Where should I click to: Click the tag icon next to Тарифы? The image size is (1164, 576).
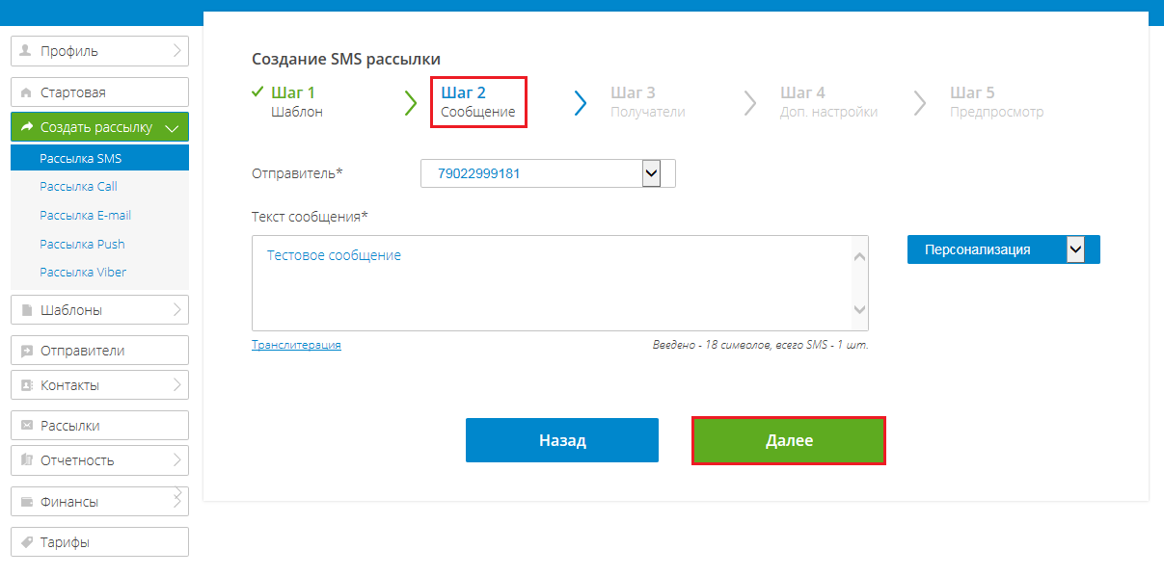(26, 542)
